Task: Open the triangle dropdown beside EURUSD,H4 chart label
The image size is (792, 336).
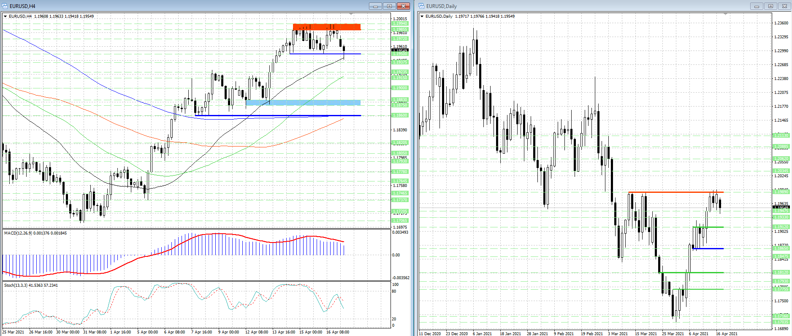Action: tap(5, 16)
